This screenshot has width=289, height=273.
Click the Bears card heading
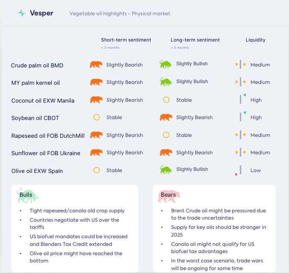click(168, 195)
